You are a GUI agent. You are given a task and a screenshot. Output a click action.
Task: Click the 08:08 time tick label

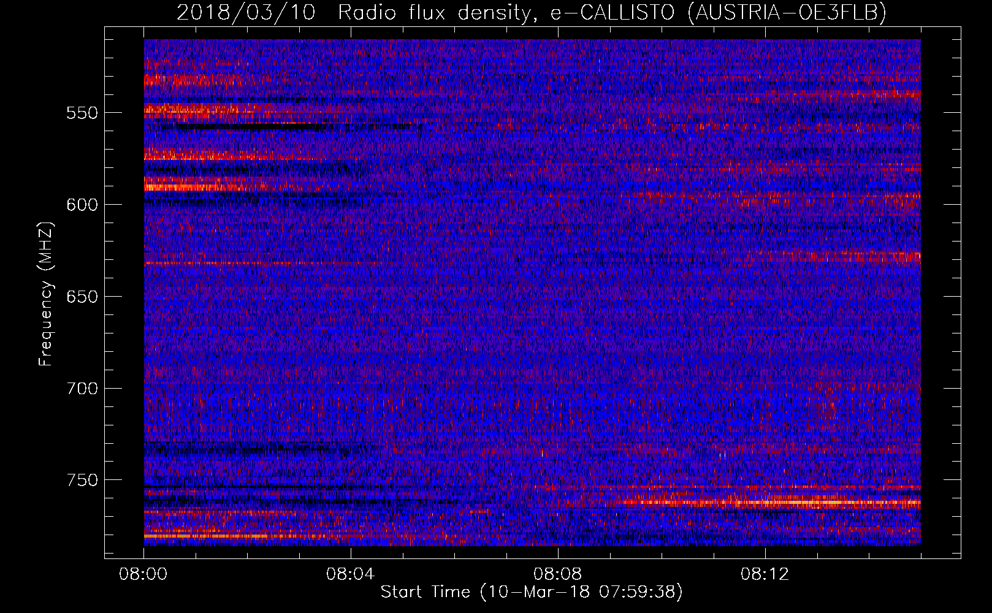(x=558, y=574)
